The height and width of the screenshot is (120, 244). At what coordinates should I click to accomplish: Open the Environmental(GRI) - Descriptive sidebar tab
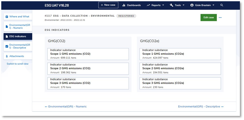(x=18, y=46)
